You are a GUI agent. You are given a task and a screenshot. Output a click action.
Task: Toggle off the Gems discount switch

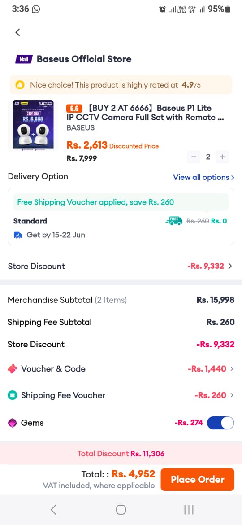pyautogui.click(x=220, y=423)
